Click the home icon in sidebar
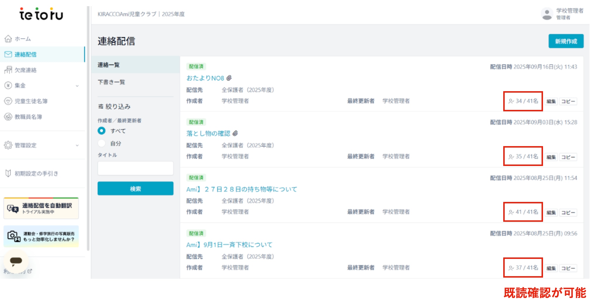The height and width of the screenshot is (308, 591). pyautogui.click(x=8, y=39)
